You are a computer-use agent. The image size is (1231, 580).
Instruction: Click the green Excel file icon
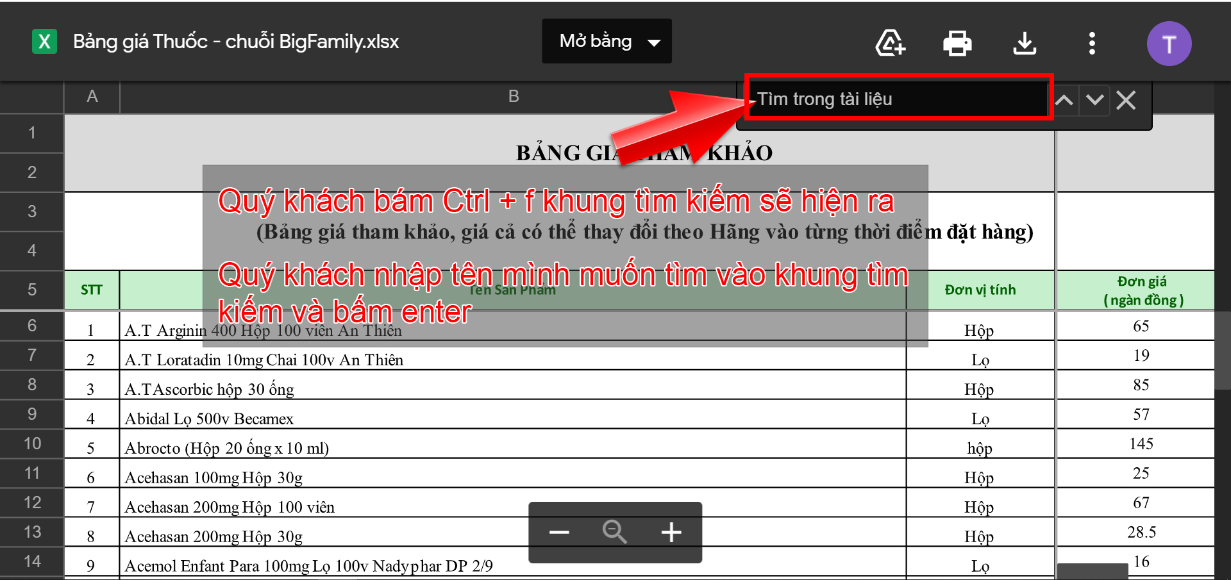point(44,42)
